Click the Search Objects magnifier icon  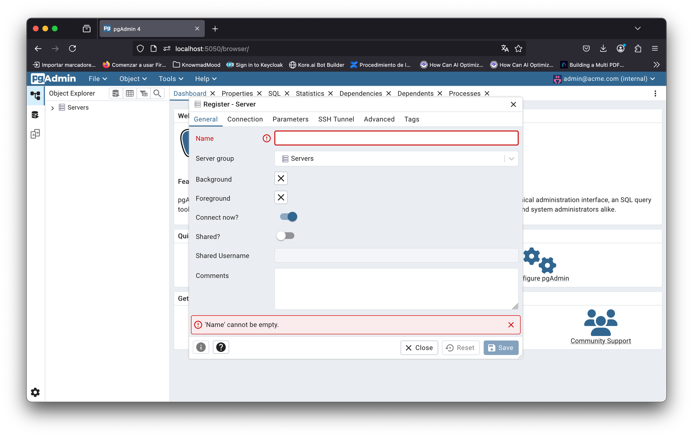157,93
